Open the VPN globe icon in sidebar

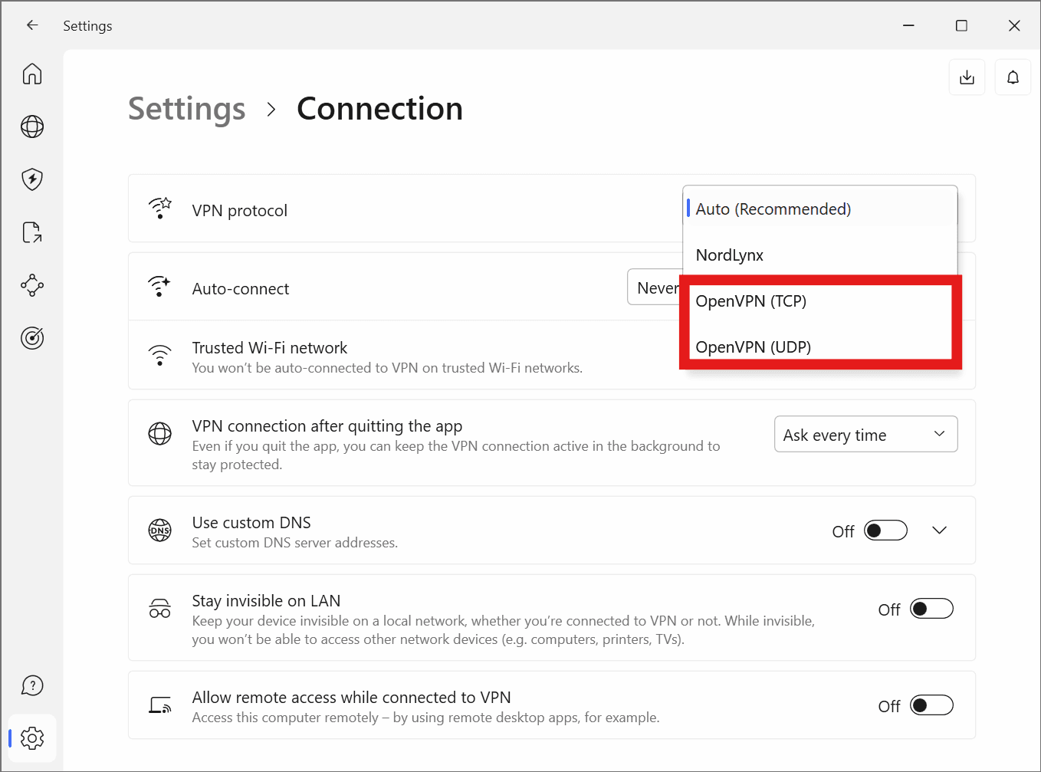click(31, 126)
